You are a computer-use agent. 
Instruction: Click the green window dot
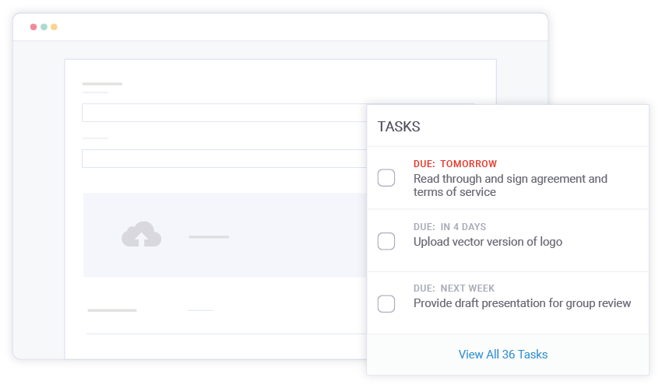(44, 27)
